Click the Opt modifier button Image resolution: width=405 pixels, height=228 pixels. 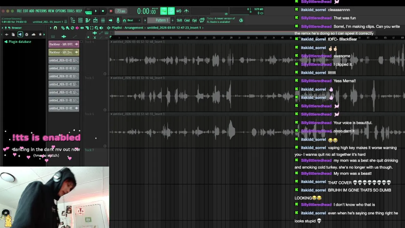tap(195, 21)
